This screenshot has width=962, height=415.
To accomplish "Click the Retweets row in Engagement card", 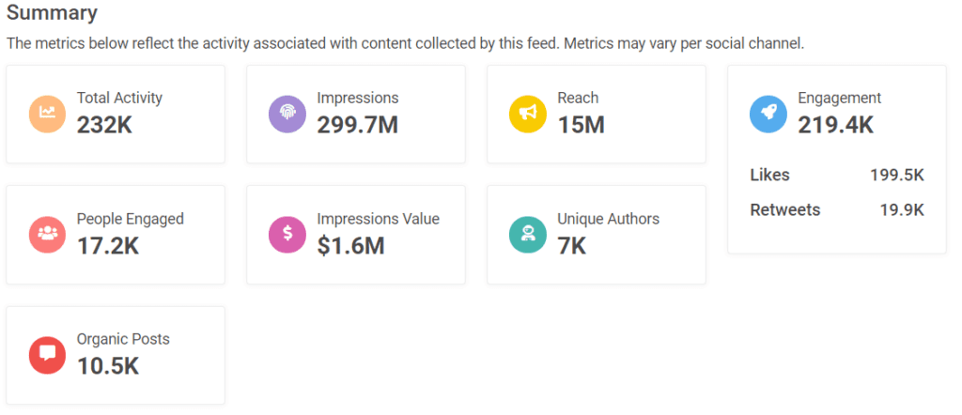I will [837, 210].
